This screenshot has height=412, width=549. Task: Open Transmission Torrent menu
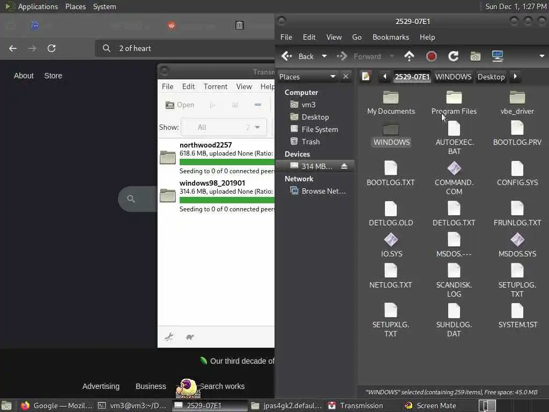click(x=216, y=86)
